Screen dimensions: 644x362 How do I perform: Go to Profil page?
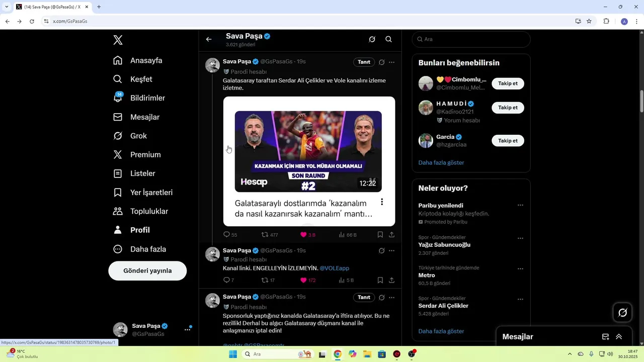click(x=132, y=230)
